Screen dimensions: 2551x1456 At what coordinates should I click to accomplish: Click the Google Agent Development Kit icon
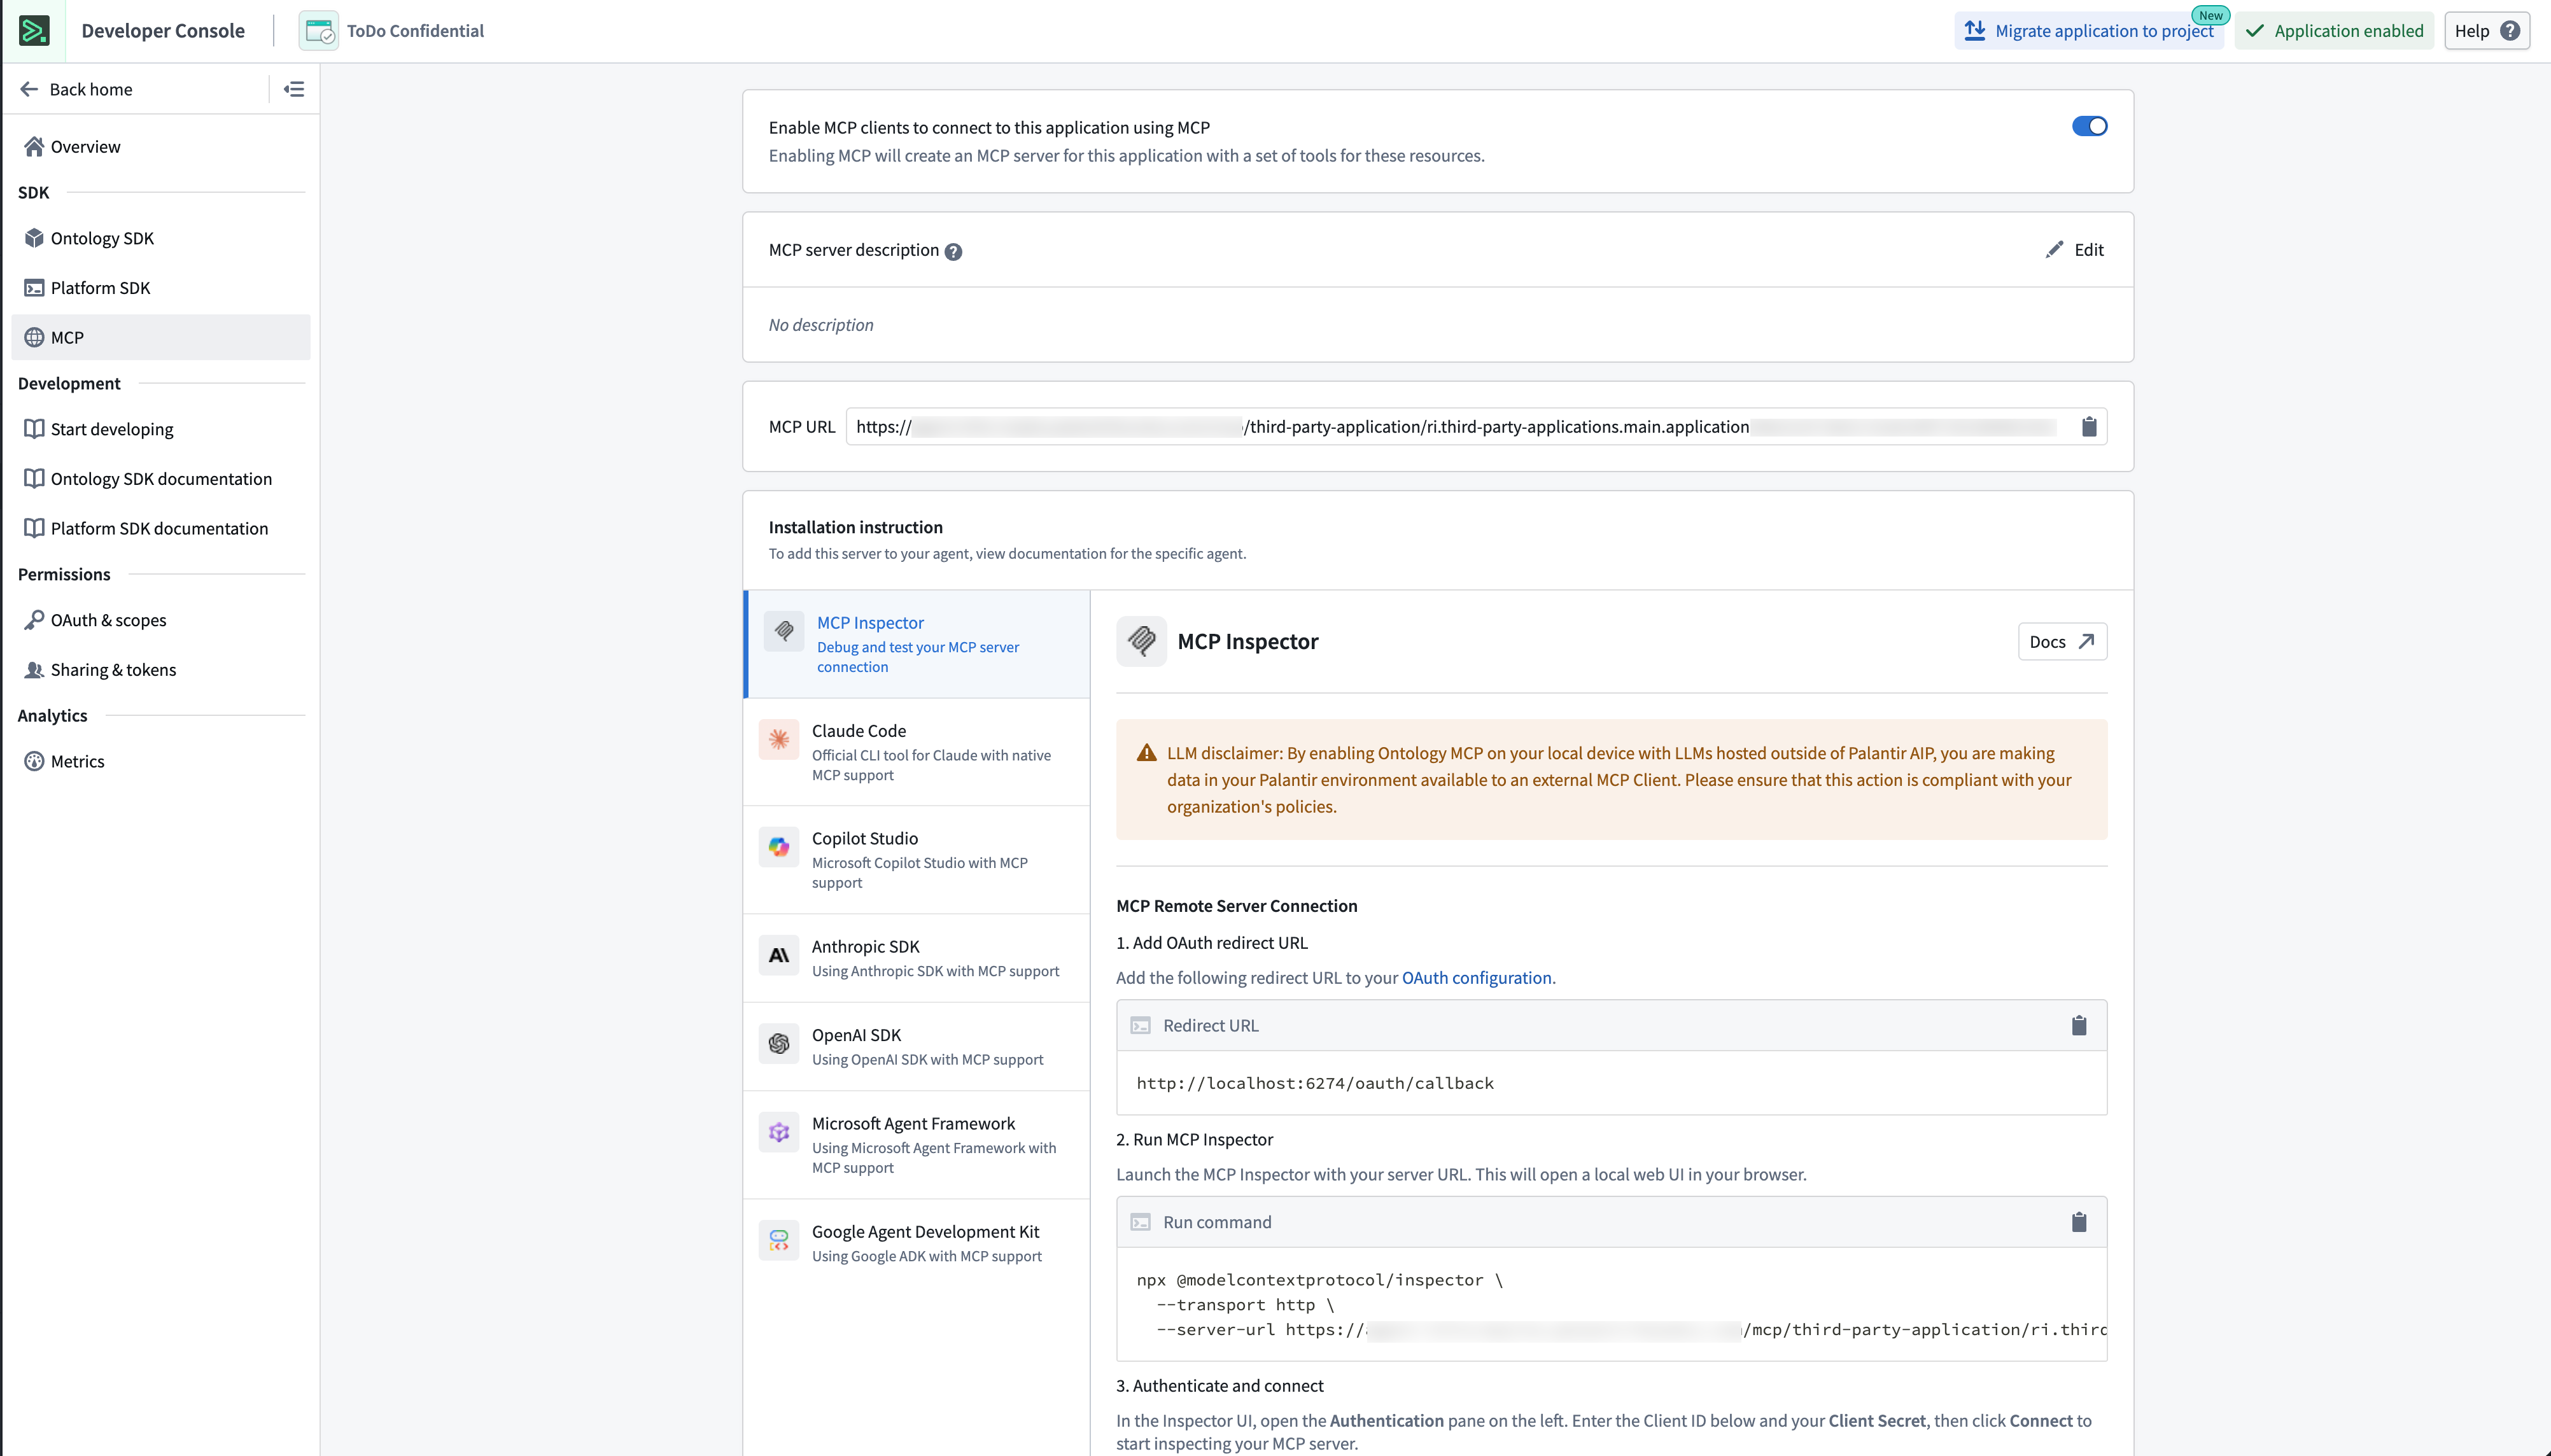point(779,1240)
